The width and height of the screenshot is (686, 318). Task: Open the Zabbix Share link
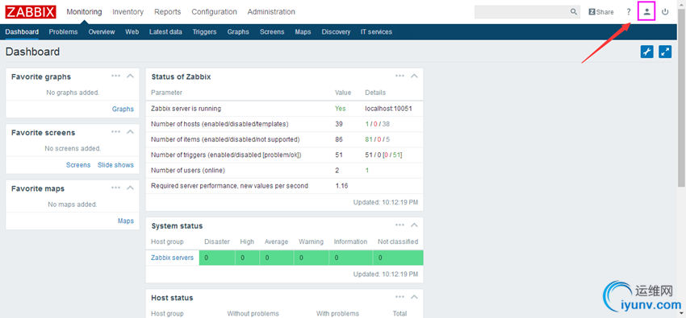(601, 12)
